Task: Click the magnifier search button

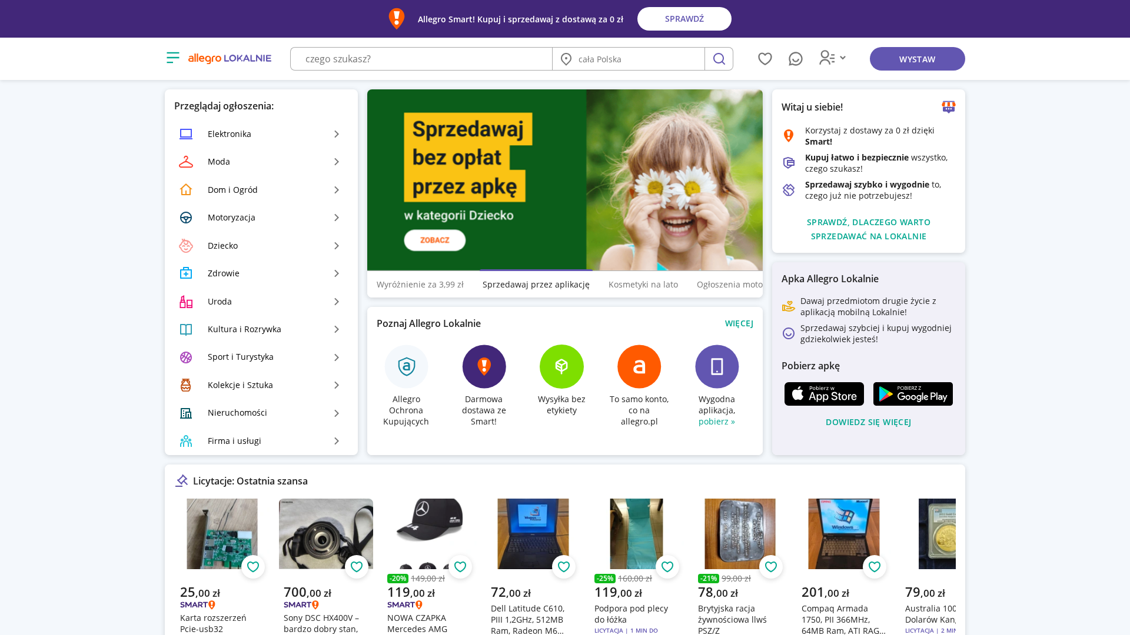Action: pyautogui.click(x=719, y=59)
